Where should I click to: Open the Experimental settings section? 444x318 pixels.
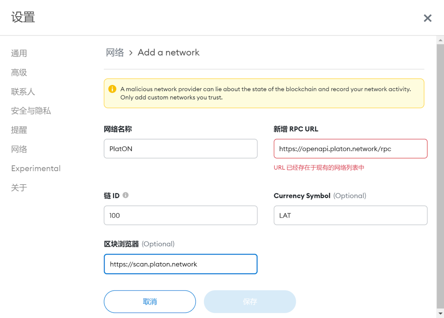click(36, 168)
